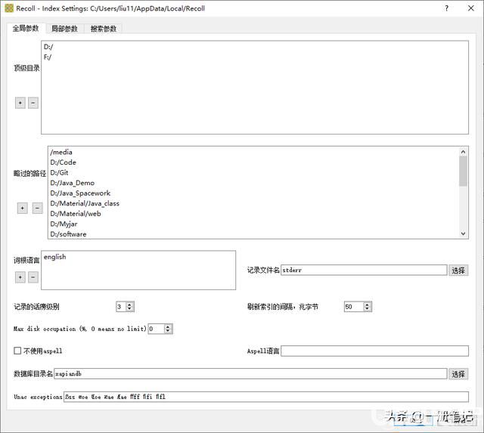Decrease 记录的话痨级别 value
This screenshot has height=433, width=484.
129,309
